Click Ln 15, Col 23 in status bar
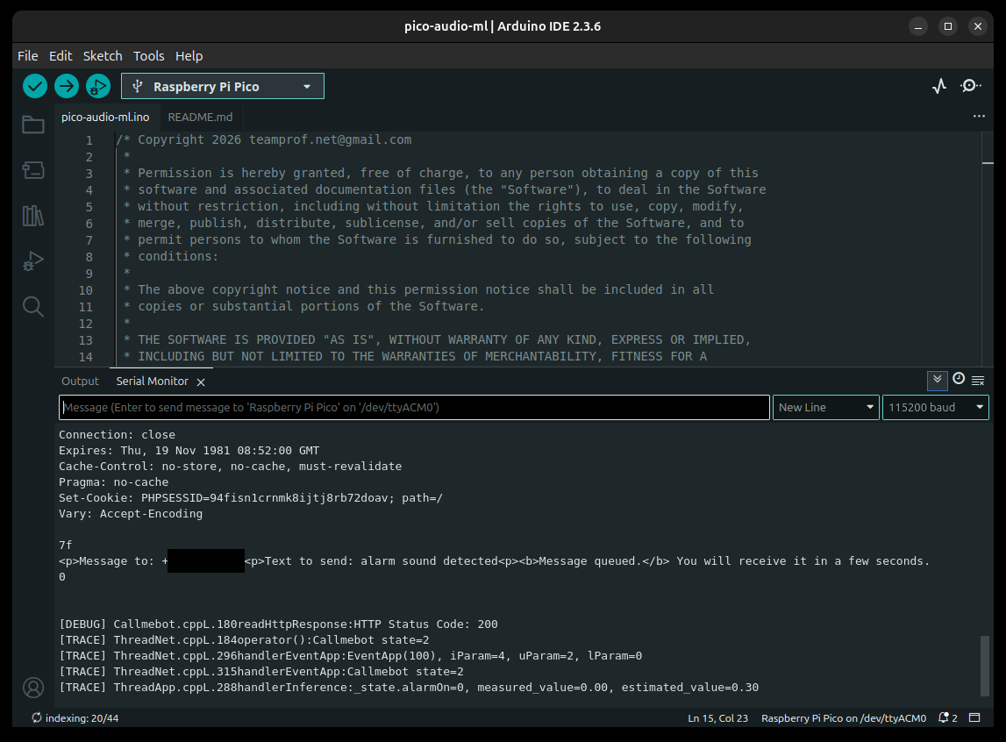 click(x=718, y=718)
